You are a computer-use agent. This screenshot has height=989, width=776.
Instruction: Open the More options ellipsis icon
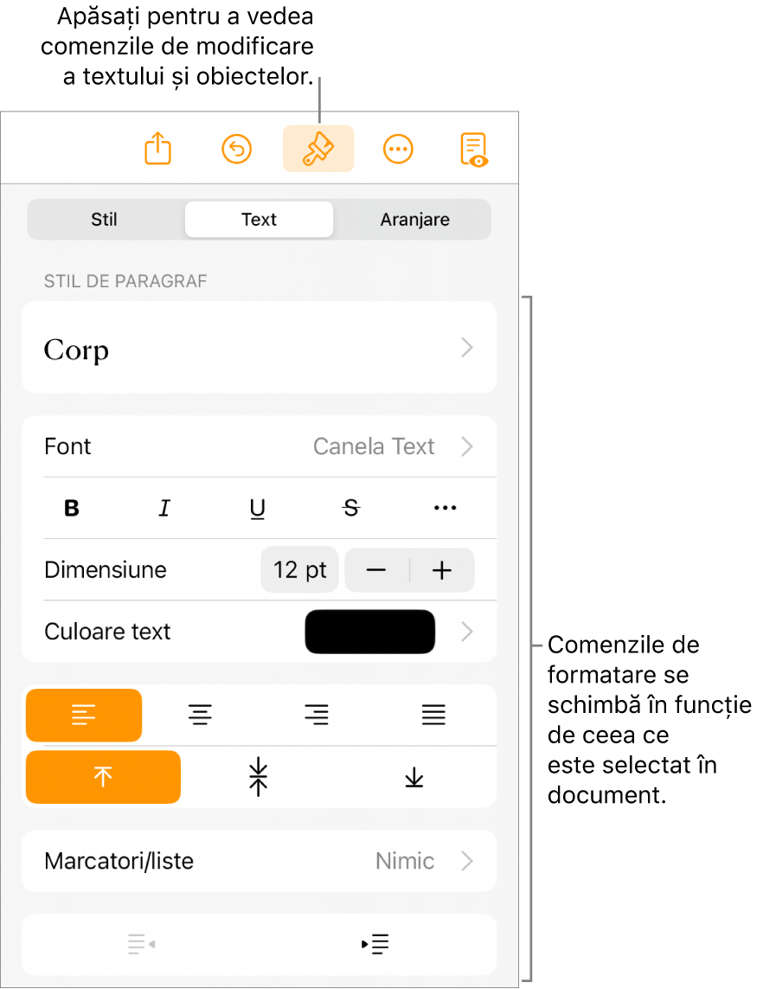coord(398,150)
